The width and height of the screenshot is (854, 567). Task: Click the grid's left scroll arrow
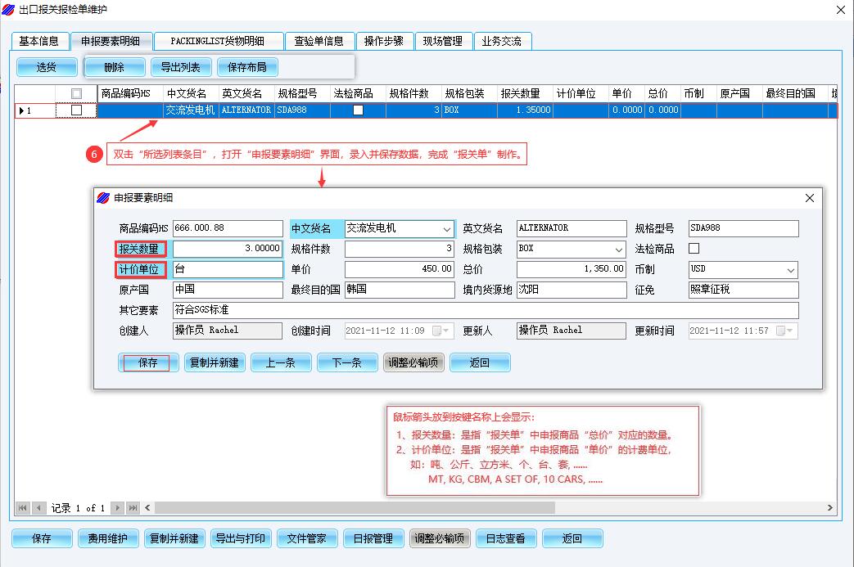(147, 508)
